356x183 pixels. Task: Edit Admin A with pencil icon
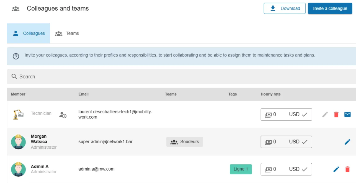coord(336,169)
